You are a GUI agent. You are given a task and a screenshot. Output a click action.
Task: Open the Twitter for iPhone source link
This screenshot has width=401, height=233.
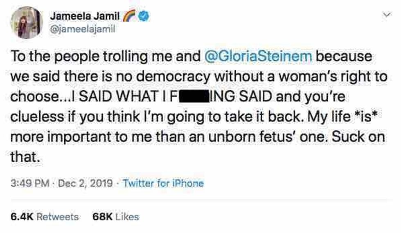[163, 183]
